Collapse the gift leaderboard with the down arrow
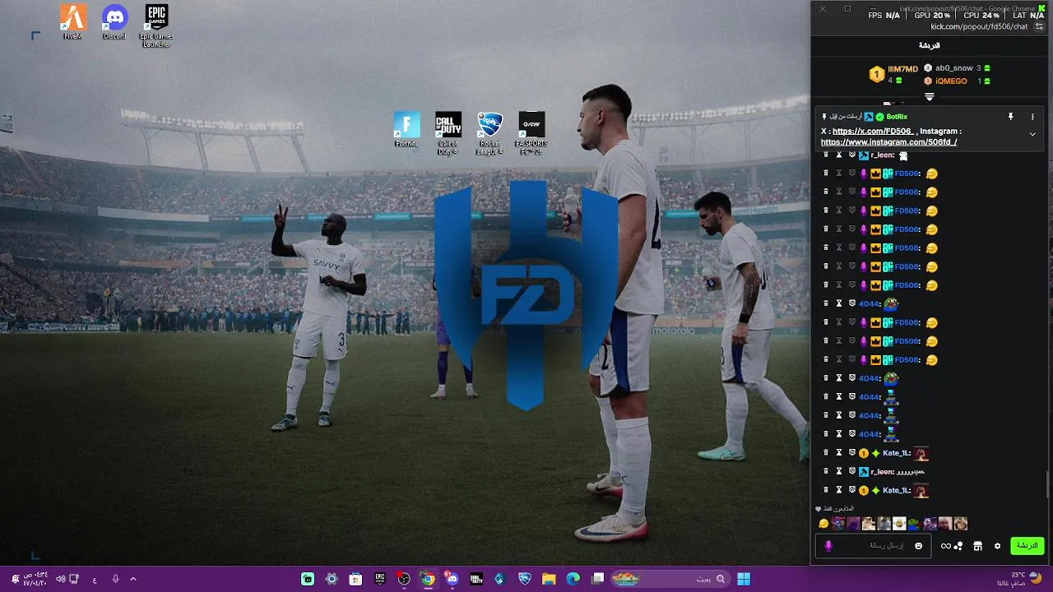This screenshot has width=1053, height=592. pos(930,97)
